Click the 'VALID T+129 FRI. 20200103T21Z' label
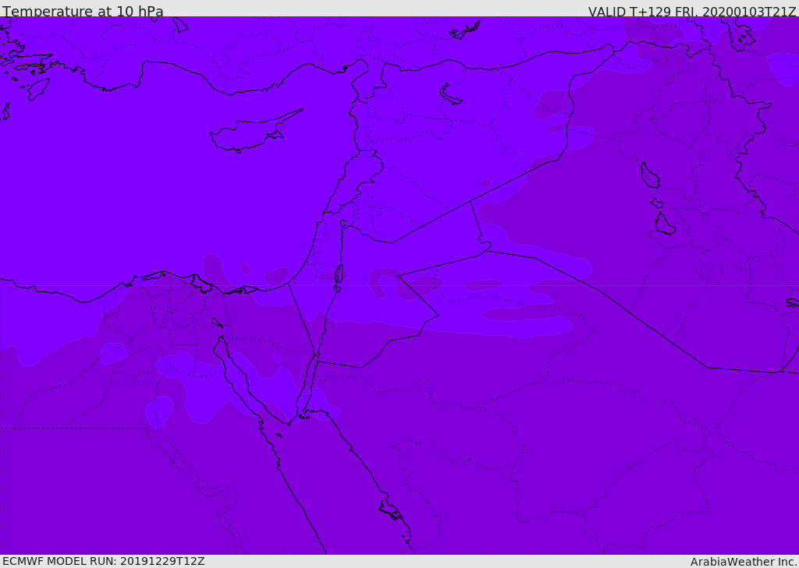 pyautogui.click(x=692, y=12)
